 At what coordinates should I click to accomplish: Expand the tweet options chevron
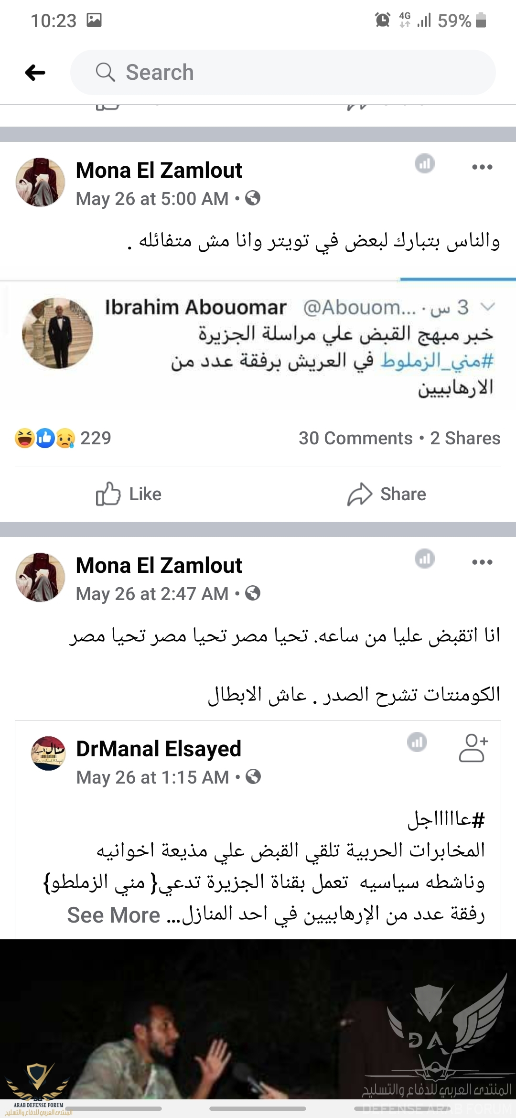[x=487, y=307]
